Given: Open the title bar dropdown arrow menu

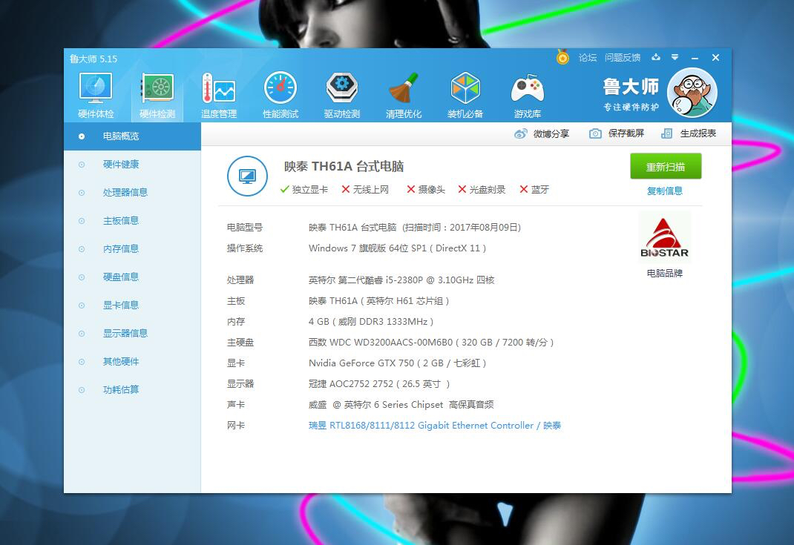Looking at the screenshot, I should pos(675,57).
